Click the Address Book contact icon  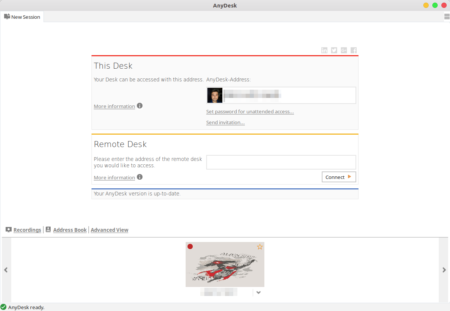pos(48,230)
